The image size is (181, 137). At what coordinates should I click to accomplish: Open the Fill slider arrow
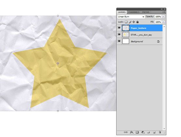click(163, 22)
